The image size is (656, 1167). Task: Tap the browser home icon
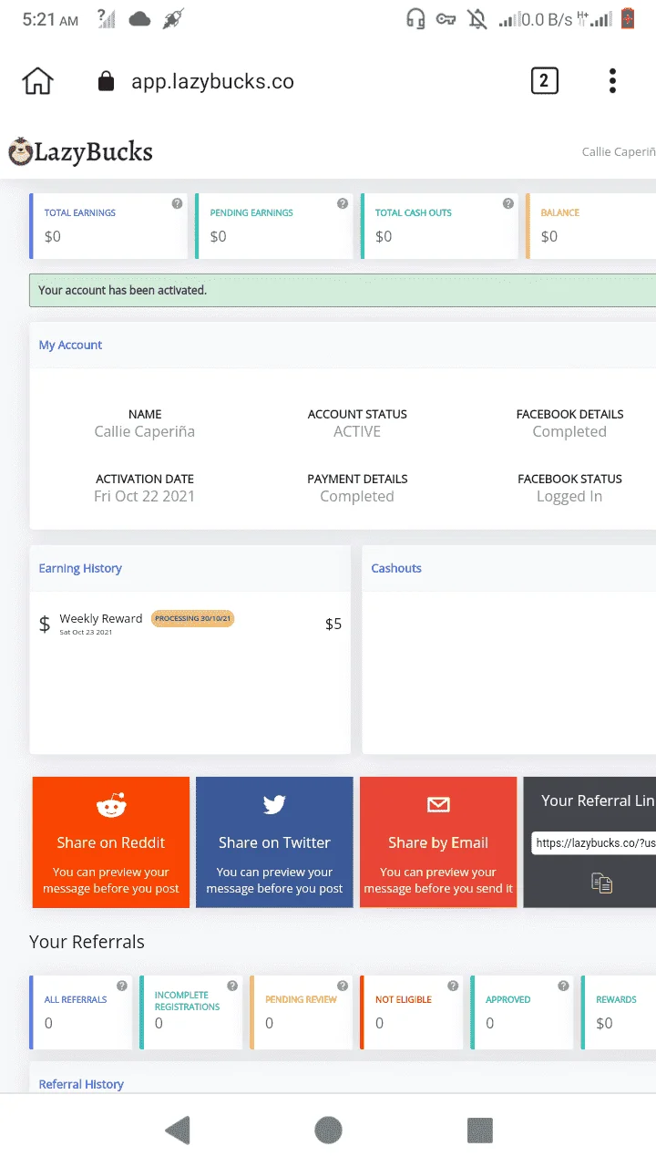pos(37,81)
